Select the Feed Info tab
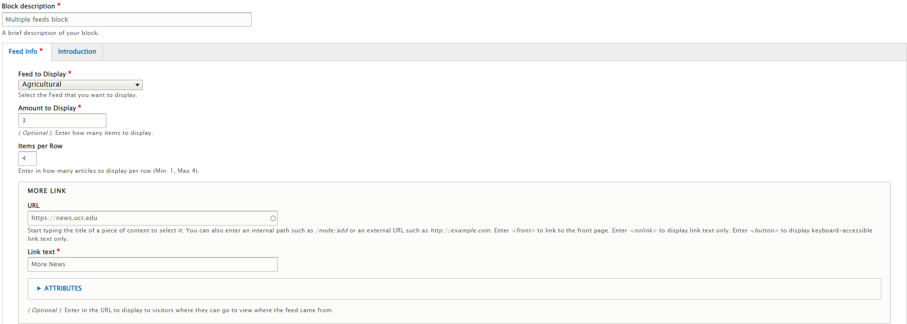 pos(23,52)
